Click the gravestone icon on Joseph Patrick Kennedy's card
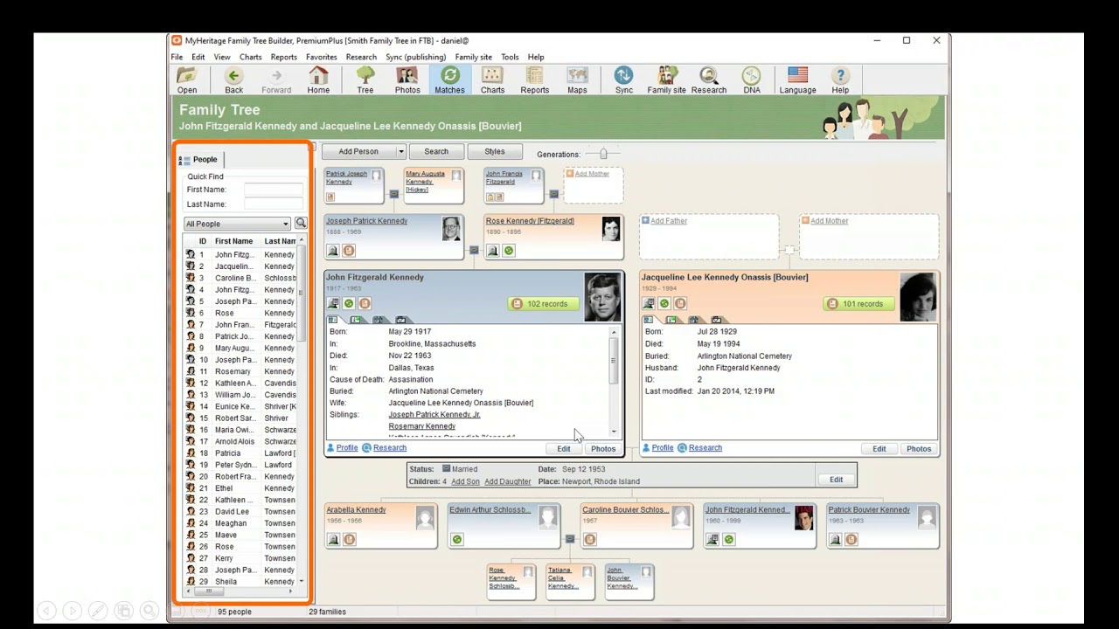The image size is (1119, 629). pos(333,251)
